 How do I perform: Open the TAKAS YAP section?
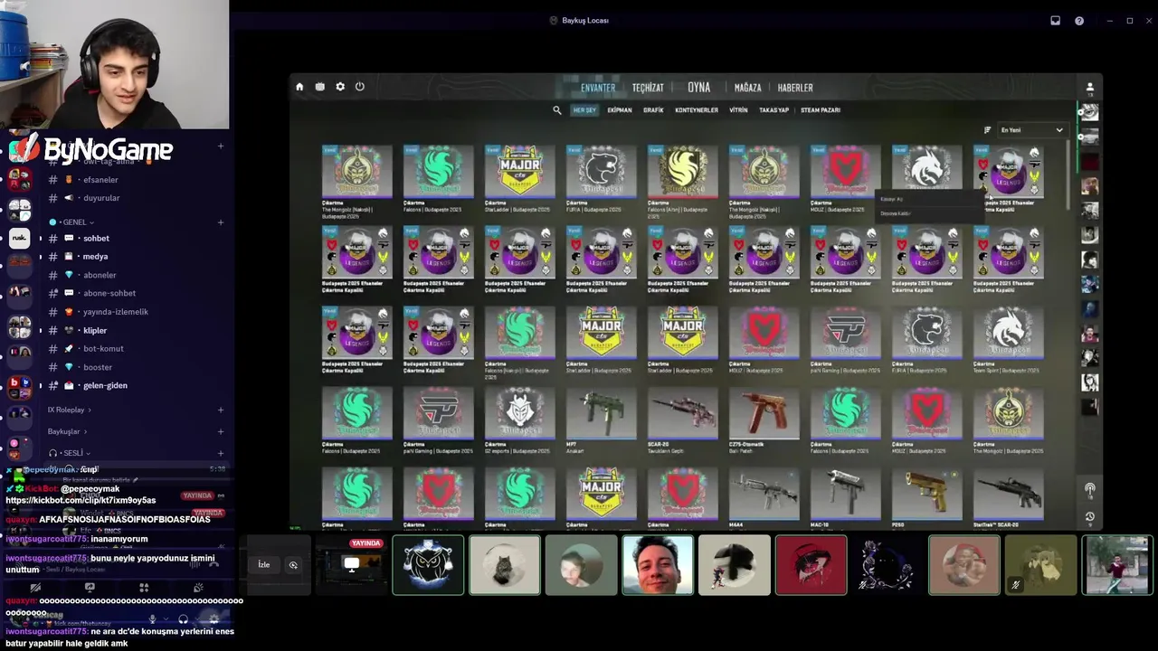pyautogui.click(x=774, y=110)
